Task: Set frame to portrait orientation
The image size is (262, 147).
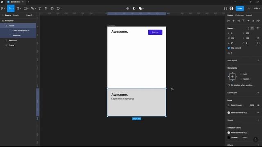Action: (248, 28)
